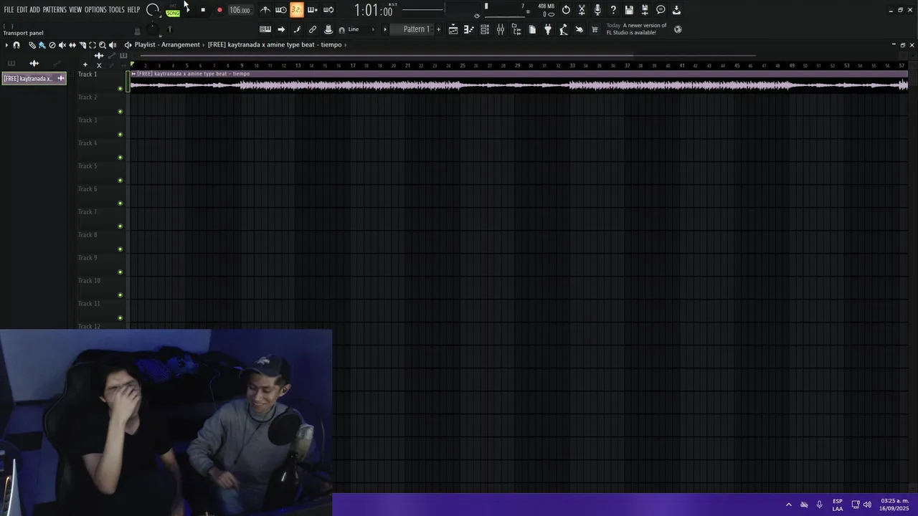Open the ADD menu
The image size is (918, 516).
point(34,10)
